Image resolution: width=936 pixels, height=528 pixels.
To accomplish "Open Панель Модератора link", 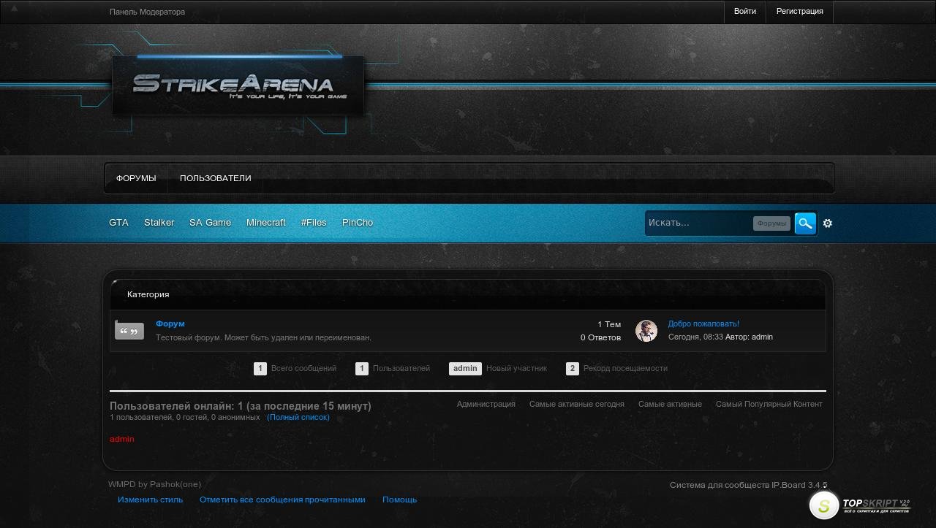I will coord(147,12).
